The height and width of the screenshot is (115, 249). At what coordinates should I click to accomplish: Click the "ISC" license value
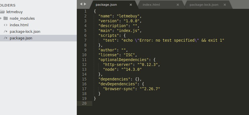click(x=129, y=55)
